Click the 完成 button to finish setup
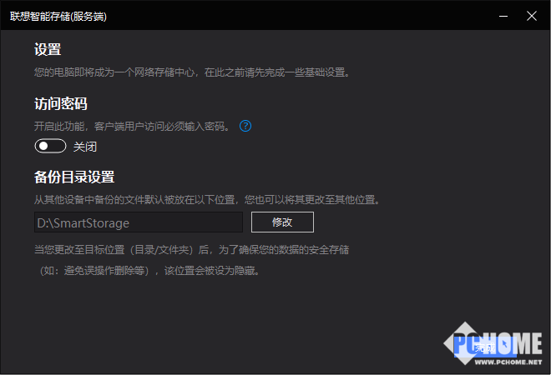Screen dimensions: 551x375 tap(485, 347)
